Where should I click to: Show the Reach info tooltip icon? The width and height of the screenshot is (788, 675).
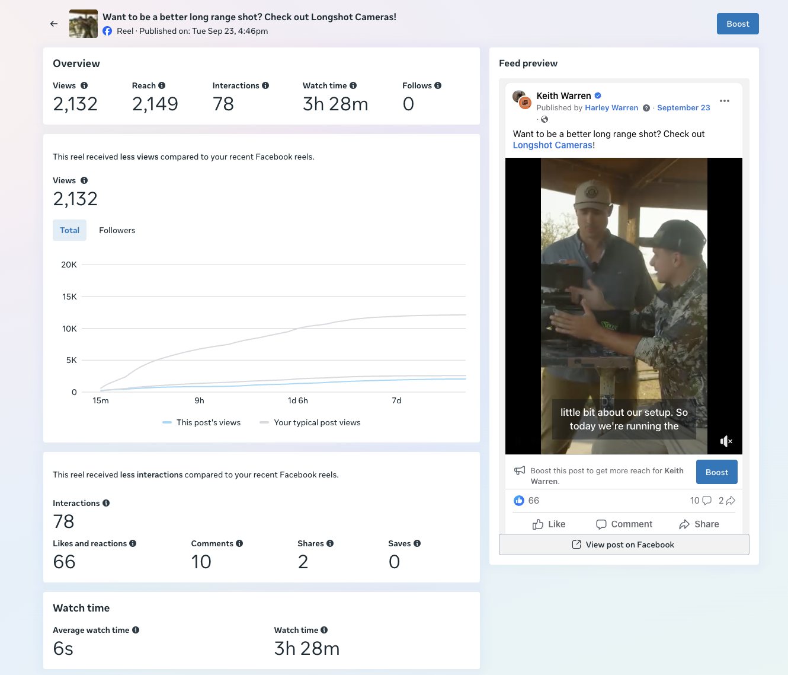(162, 85)
